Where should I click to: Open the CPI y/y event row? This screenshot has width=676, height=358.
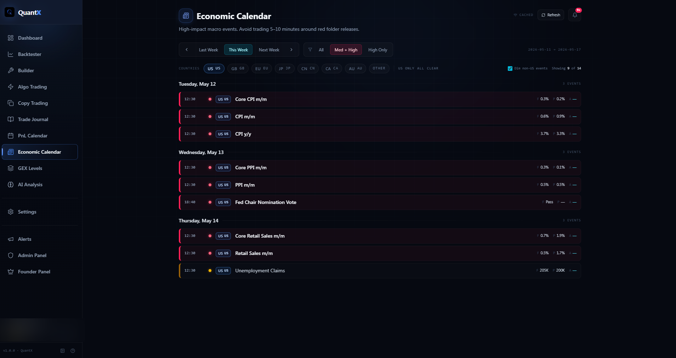380,134
